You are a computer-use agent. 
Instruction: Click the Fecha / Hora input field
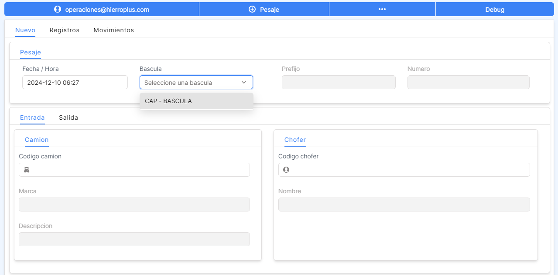(75, 82)
